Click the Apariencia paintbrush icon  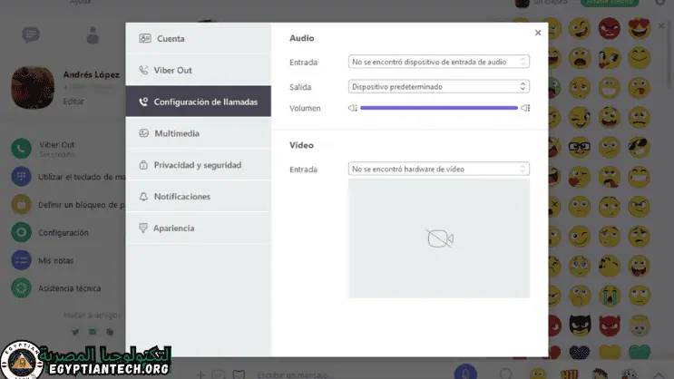tap(143, 228)
